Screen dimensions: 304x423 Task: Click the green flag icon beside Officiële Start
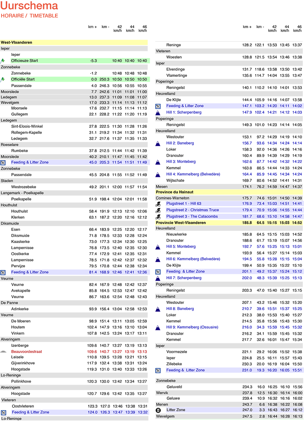pos(3,80)
